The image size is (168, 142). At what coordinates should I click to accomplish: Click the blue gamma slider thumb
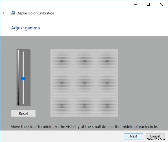click(x=23, y=79)
